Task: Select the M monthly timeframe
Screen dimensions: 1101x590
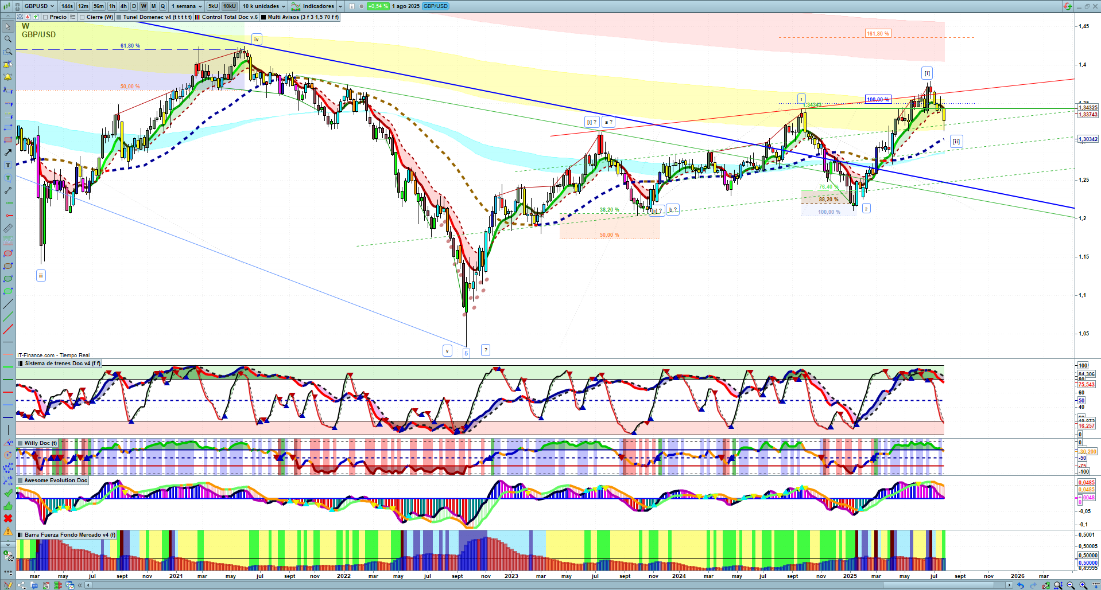Action: pos(153,6)
